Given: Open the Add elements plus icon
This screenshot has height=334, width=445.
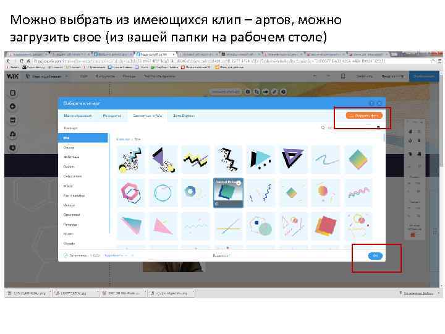Looking at the screenshot, I should coord(12,106).
